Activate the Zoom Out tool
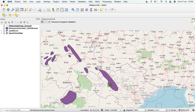The width and height of the screenshot is (195, 112). click(17, 10)
